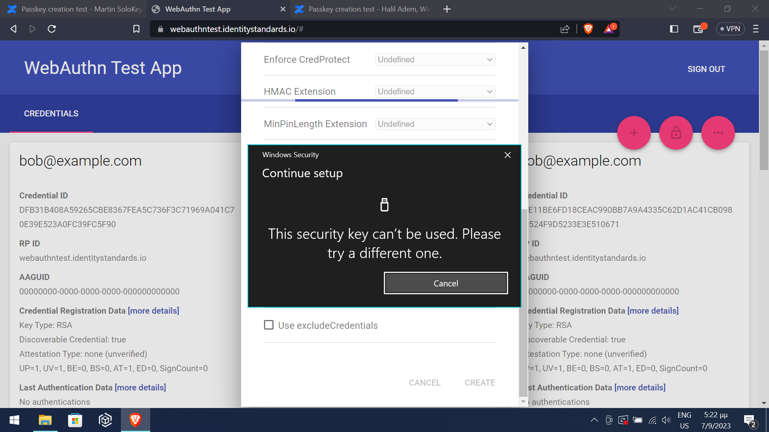769x432 pixels.
Task: Close the WebAuthn Test App tab
Action: click(x=283, y=9)
